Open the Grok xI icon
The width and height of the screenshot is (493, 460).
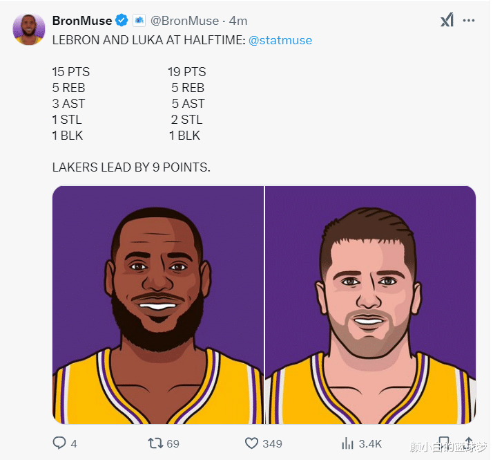(x=447, y=21)
